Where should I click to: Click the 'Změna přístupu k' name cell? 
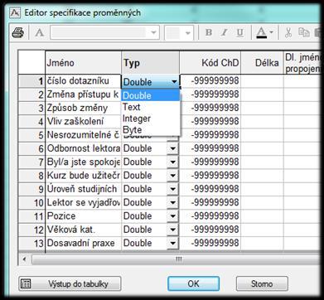(x=84, y=94)
